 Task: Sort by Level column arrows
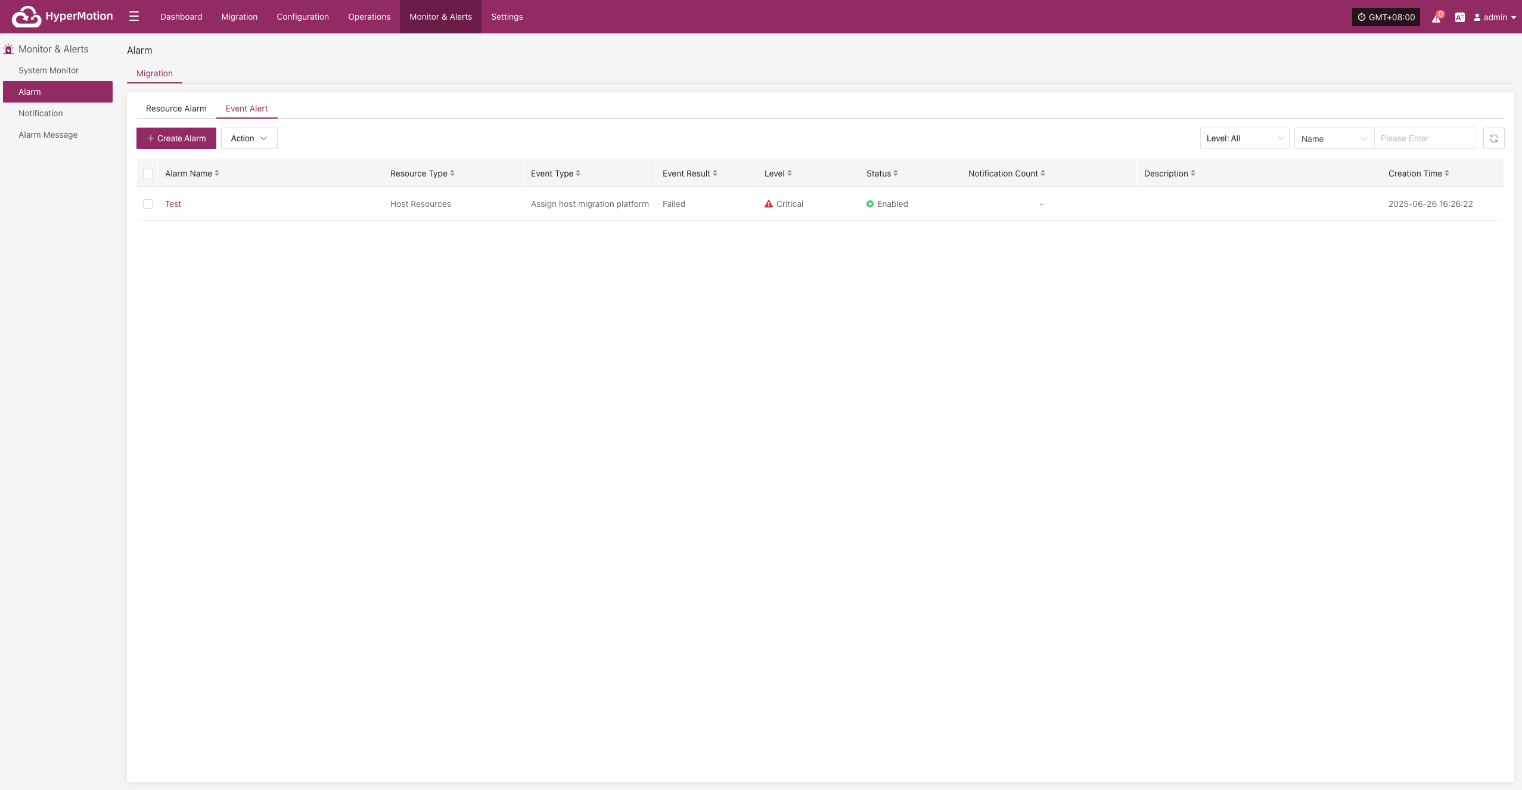(x=790, y=174)
